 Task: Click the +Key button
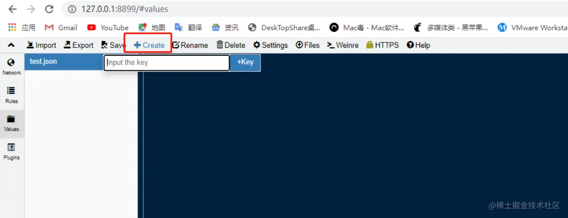245,62
